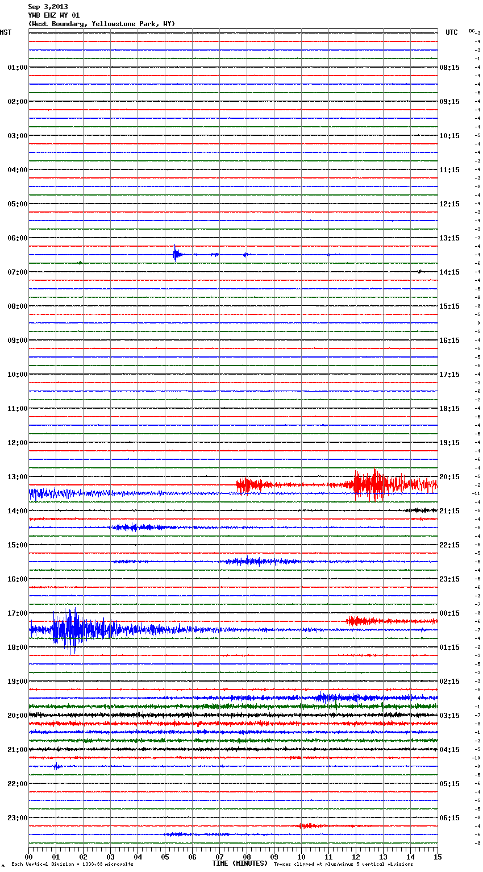The image size is (483, 872).
Task: Click the 17:00 MST row label
Action: tap(18, 613)
